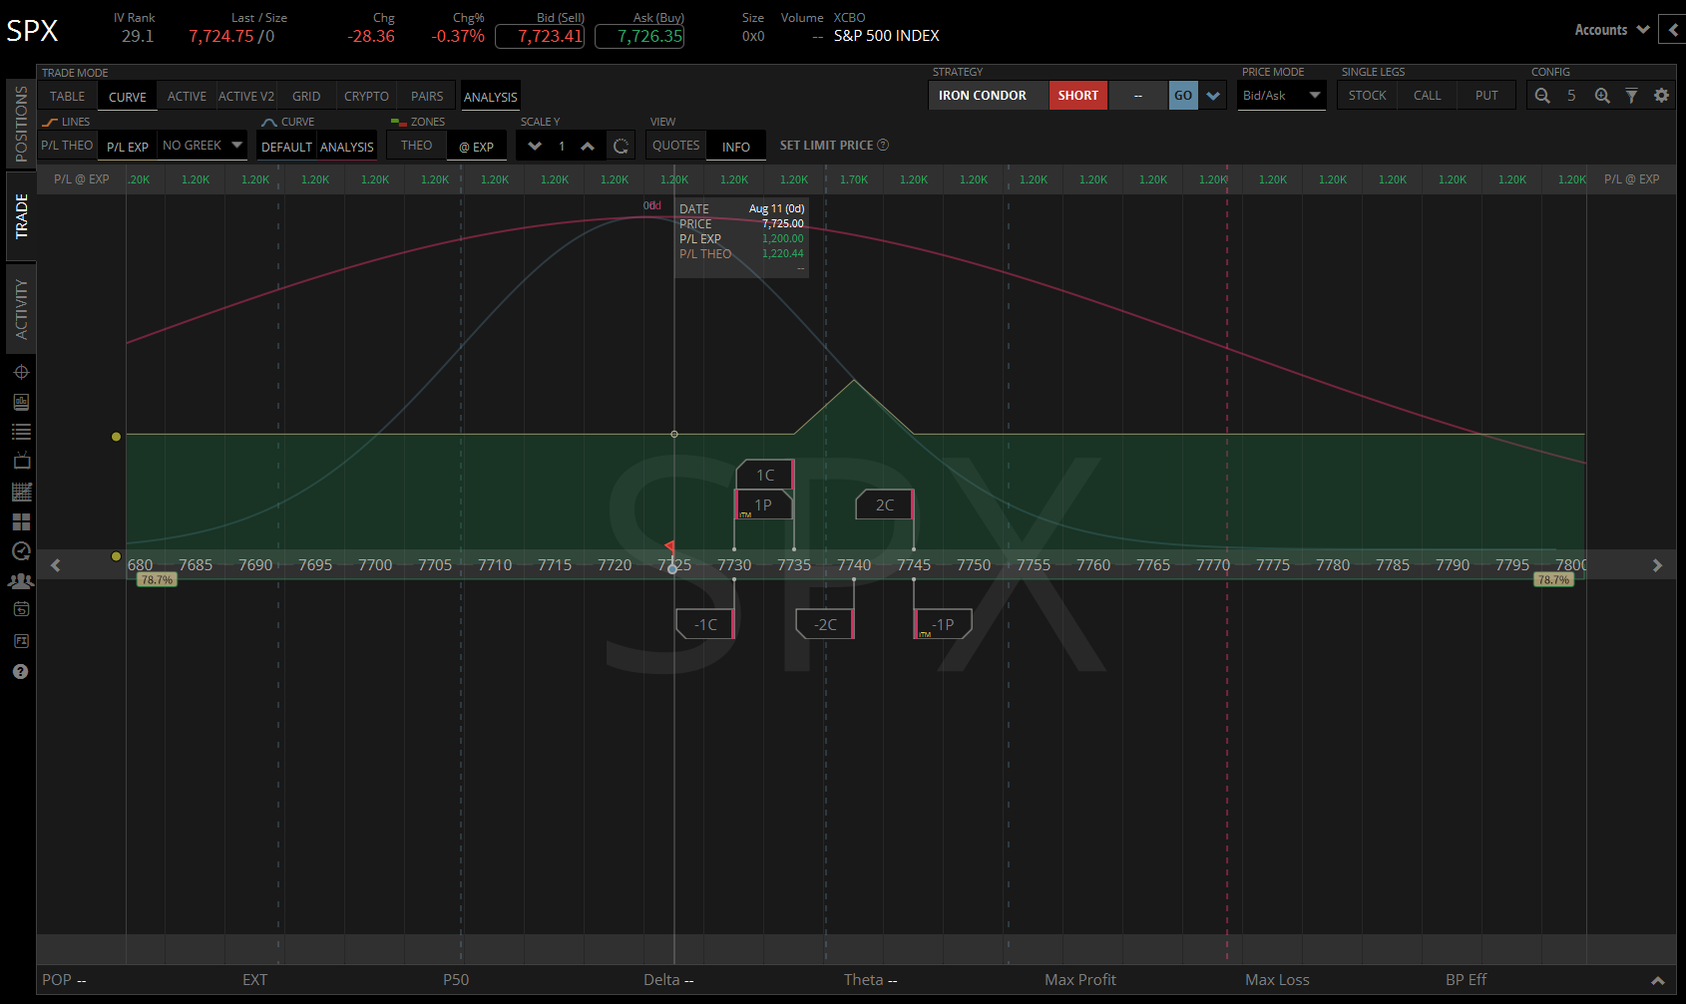Select PUT single leg
The image size is (1686, 1004).
point(1486,96)
